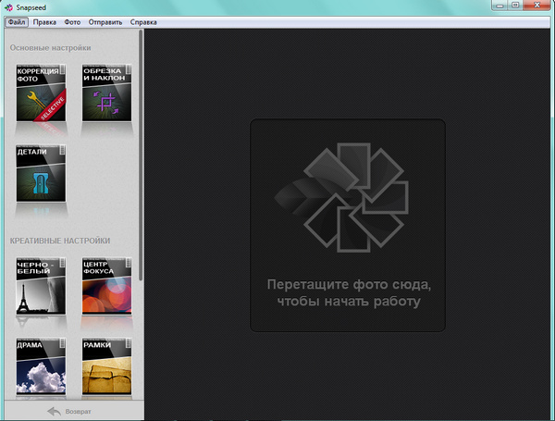Image resolution: width=555 pixels, height=421 pixels.
Task: Open the Коррекция фото tool
Action: (41, 93)
